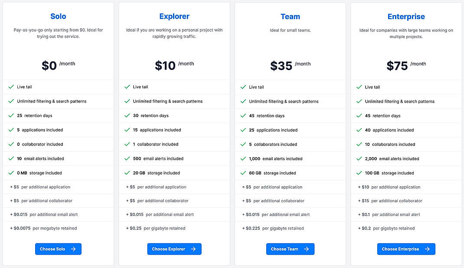Click the arrow icon inside Choose Explorer button
The width and height of the screenshot is (464, 268).
pyautogui.click(x=193, y=249)
